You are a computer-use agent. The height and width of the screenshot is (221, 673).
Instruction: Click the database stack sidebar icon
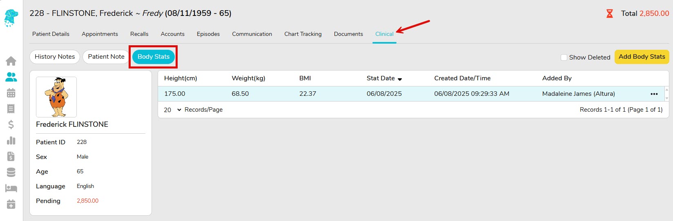(11, 172)
